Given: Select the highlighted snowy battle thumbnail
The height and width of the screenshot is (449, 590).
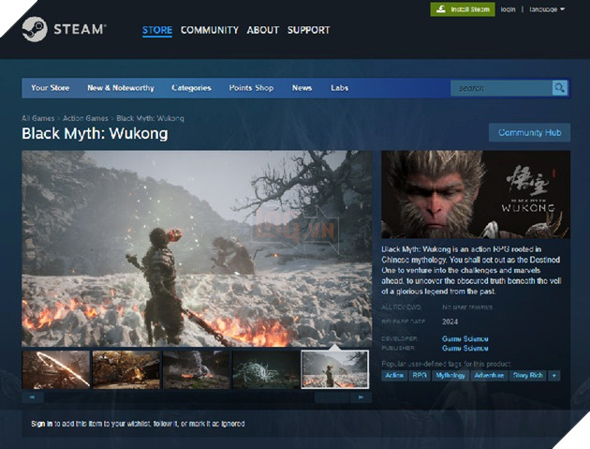Looking at the screenshot, I should click(335, 370).
